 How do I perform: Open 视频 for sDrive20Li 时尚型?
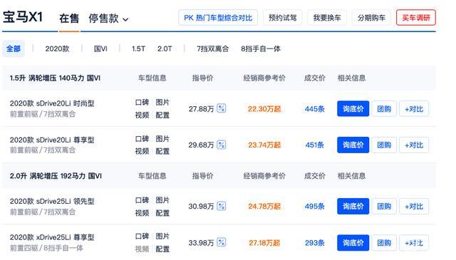tap(142, 115)
